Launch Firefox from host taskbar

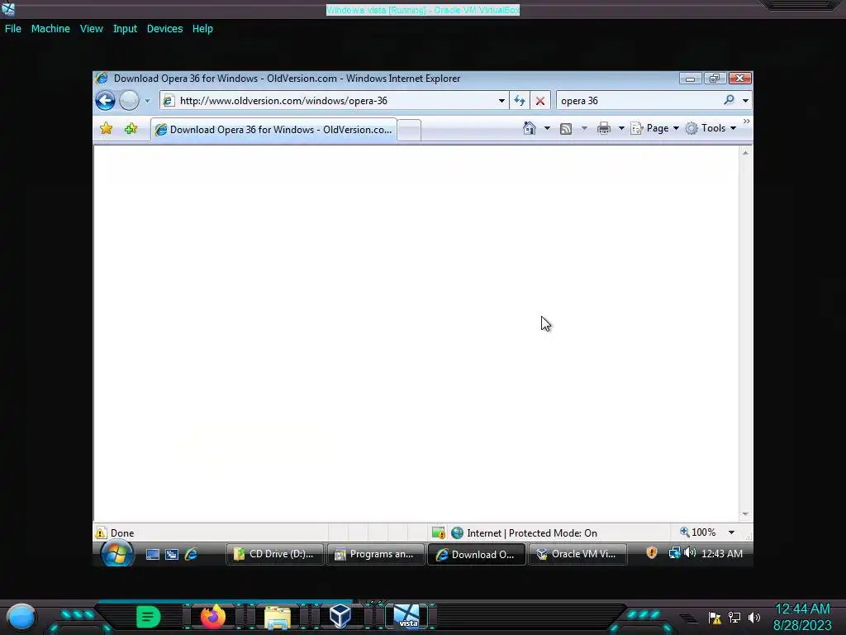point(212,616)
